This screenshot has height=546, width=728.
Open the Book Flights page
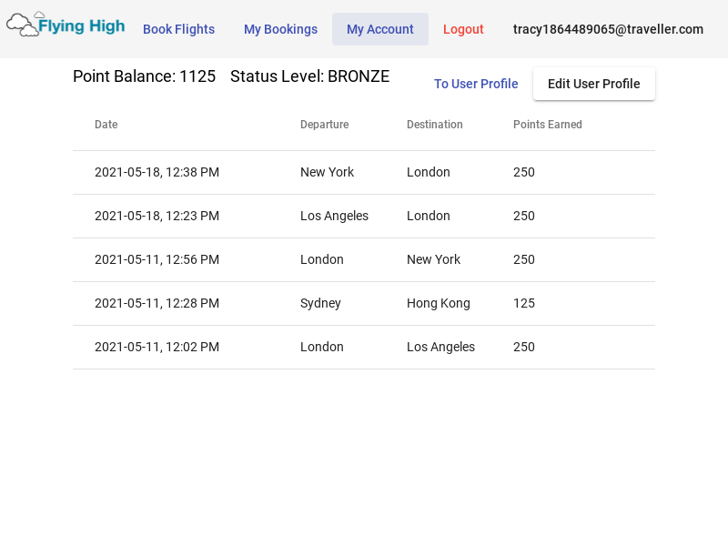click(x=178, y=29)
